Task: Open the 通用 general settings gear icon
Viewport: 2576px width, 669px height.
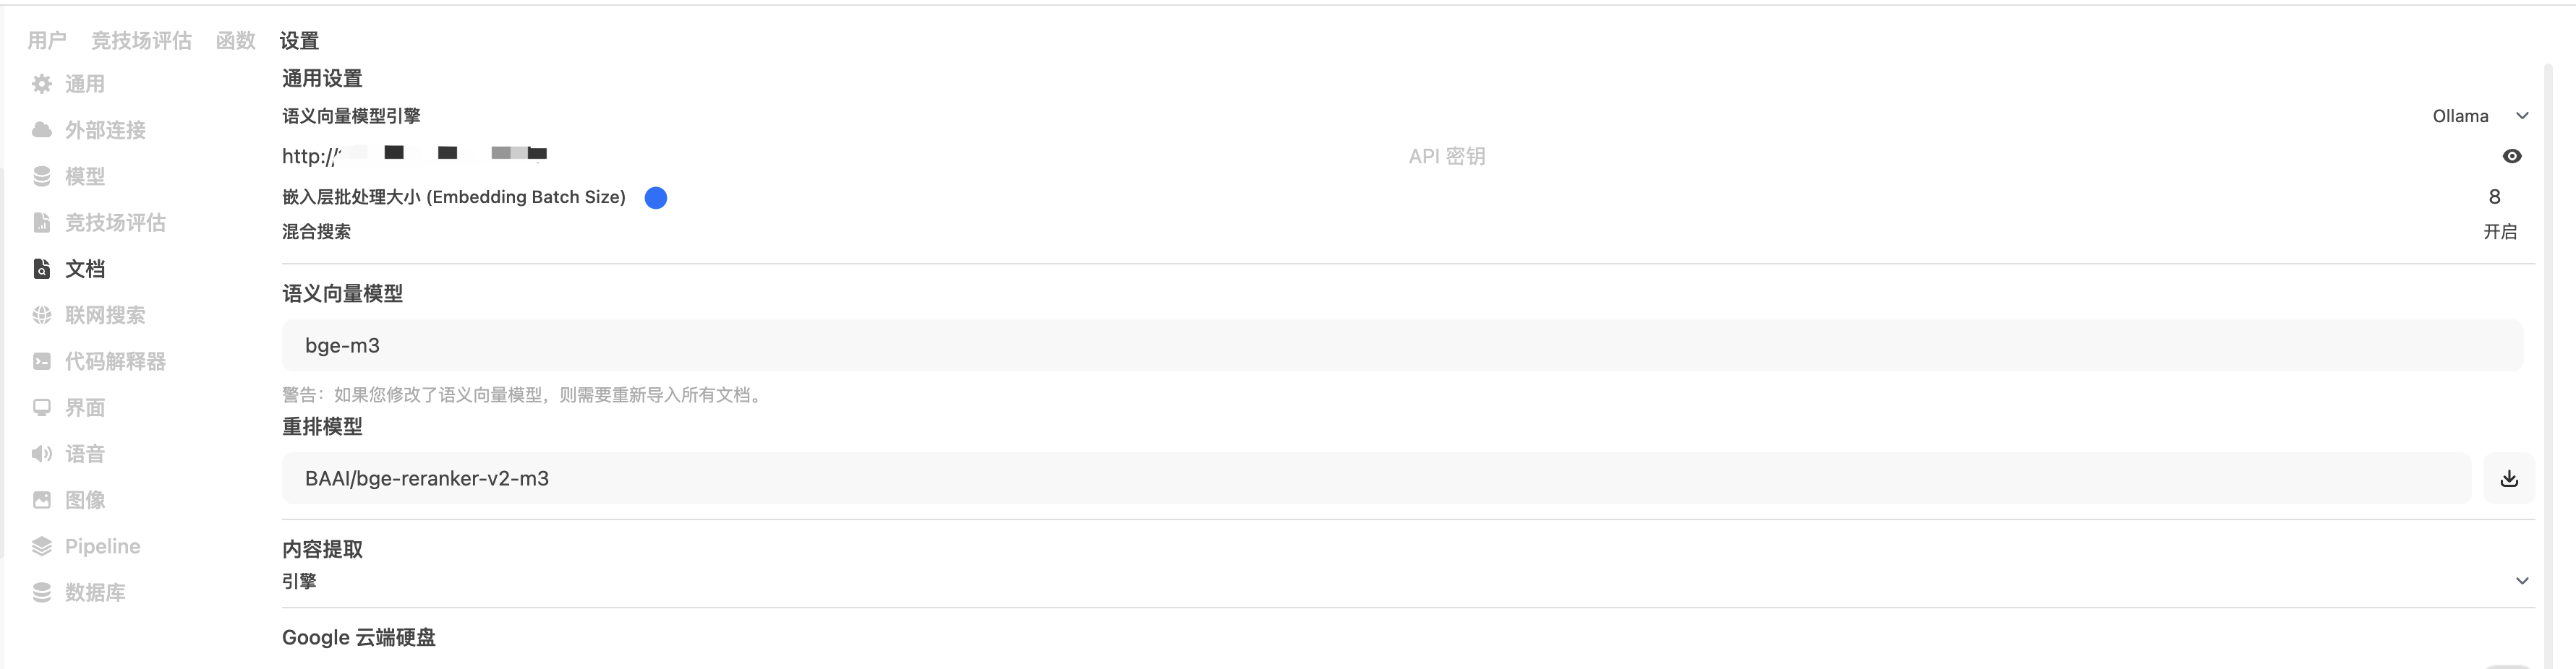Action: [42, 84]
